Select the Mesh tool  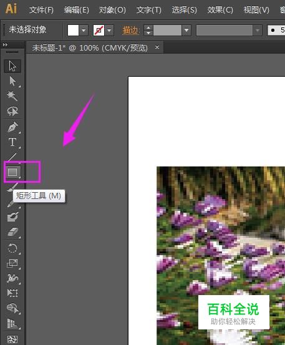[x=12, y=339]
